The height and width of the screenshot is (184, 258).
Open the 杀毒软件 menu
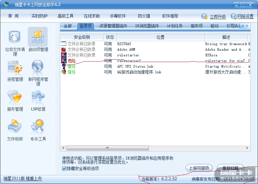tap(118, 16)
